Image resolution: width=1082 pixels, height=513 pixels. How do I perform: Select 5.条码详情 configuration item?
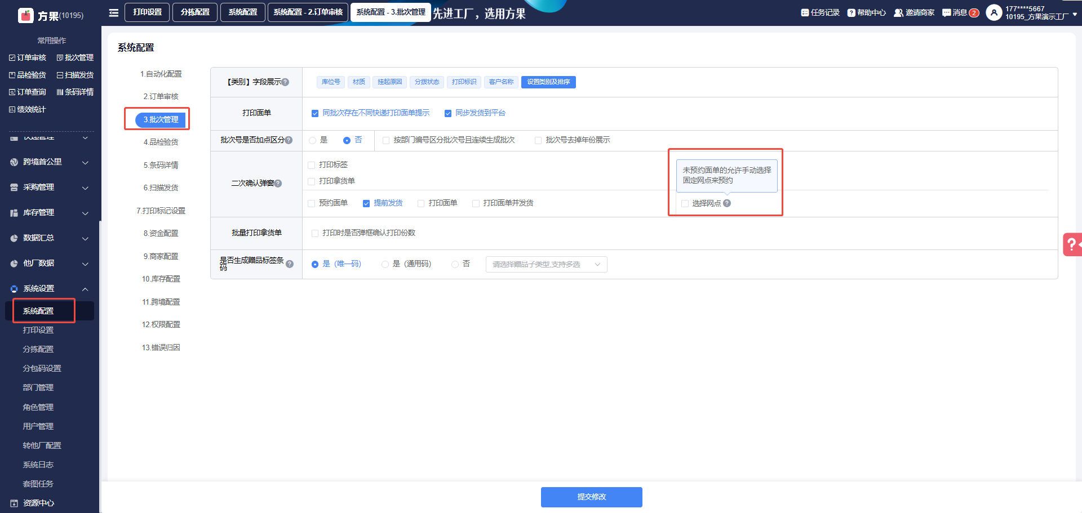161,165
